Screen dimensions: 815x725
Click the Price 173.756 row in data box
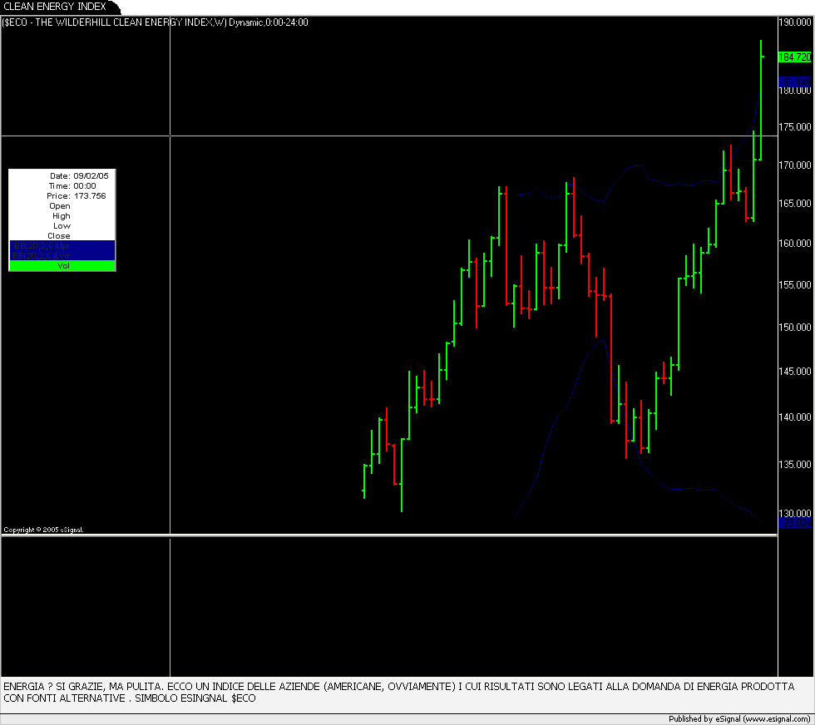coord(83,196)
